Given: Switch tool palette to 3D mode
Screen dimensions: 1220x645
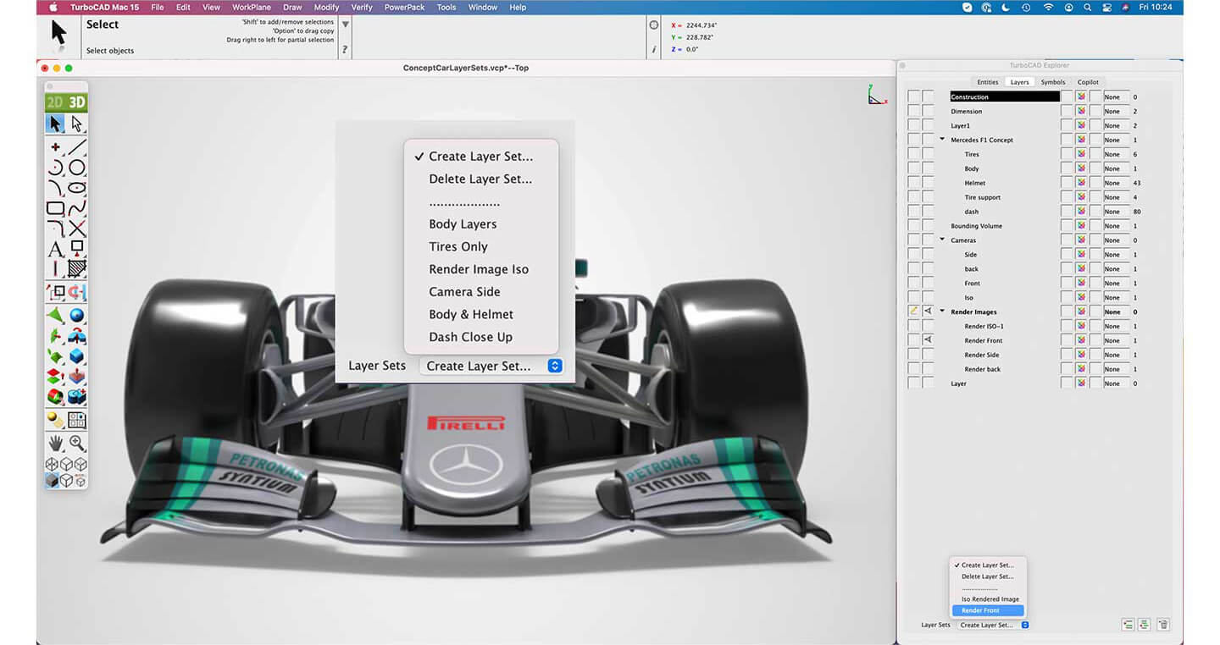Looking at the screenshot, I should (77, 102).
